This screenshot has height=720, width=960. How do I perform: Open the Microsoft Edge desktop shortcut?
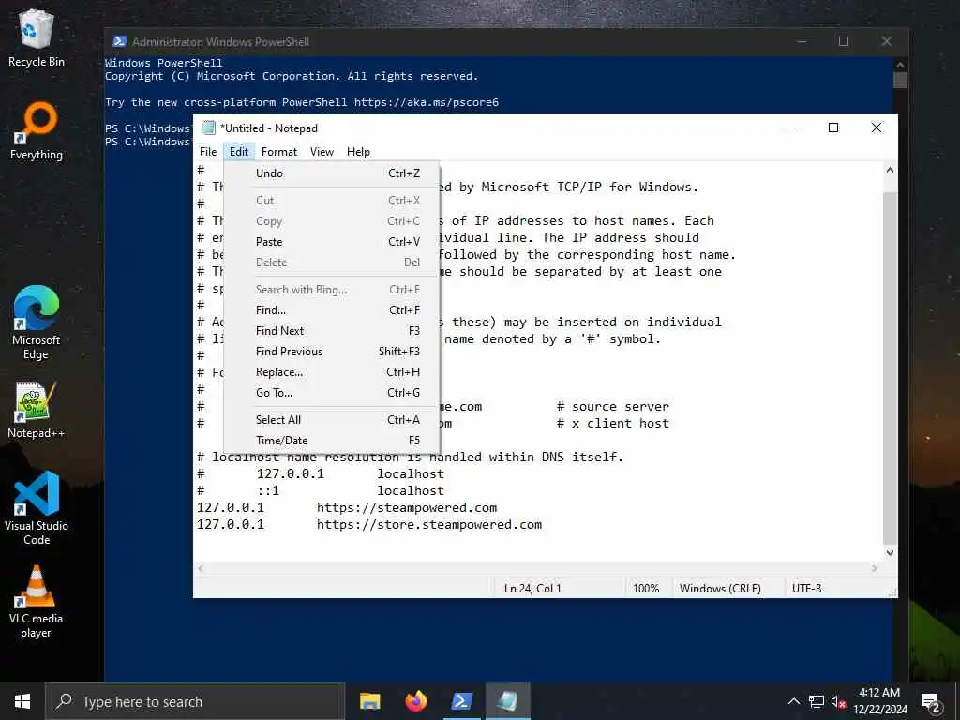pyautogui.click(x=37, y=323)
